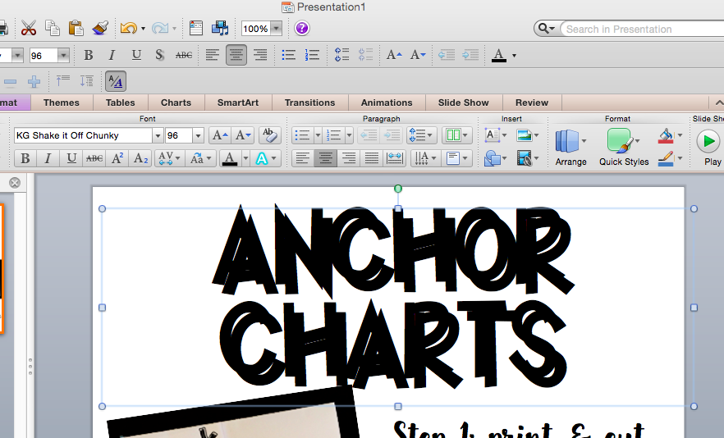The height and width of the screenshot is (438, 724).
Task: Click the Paste clipboard icon
Action: coord(76,28)
